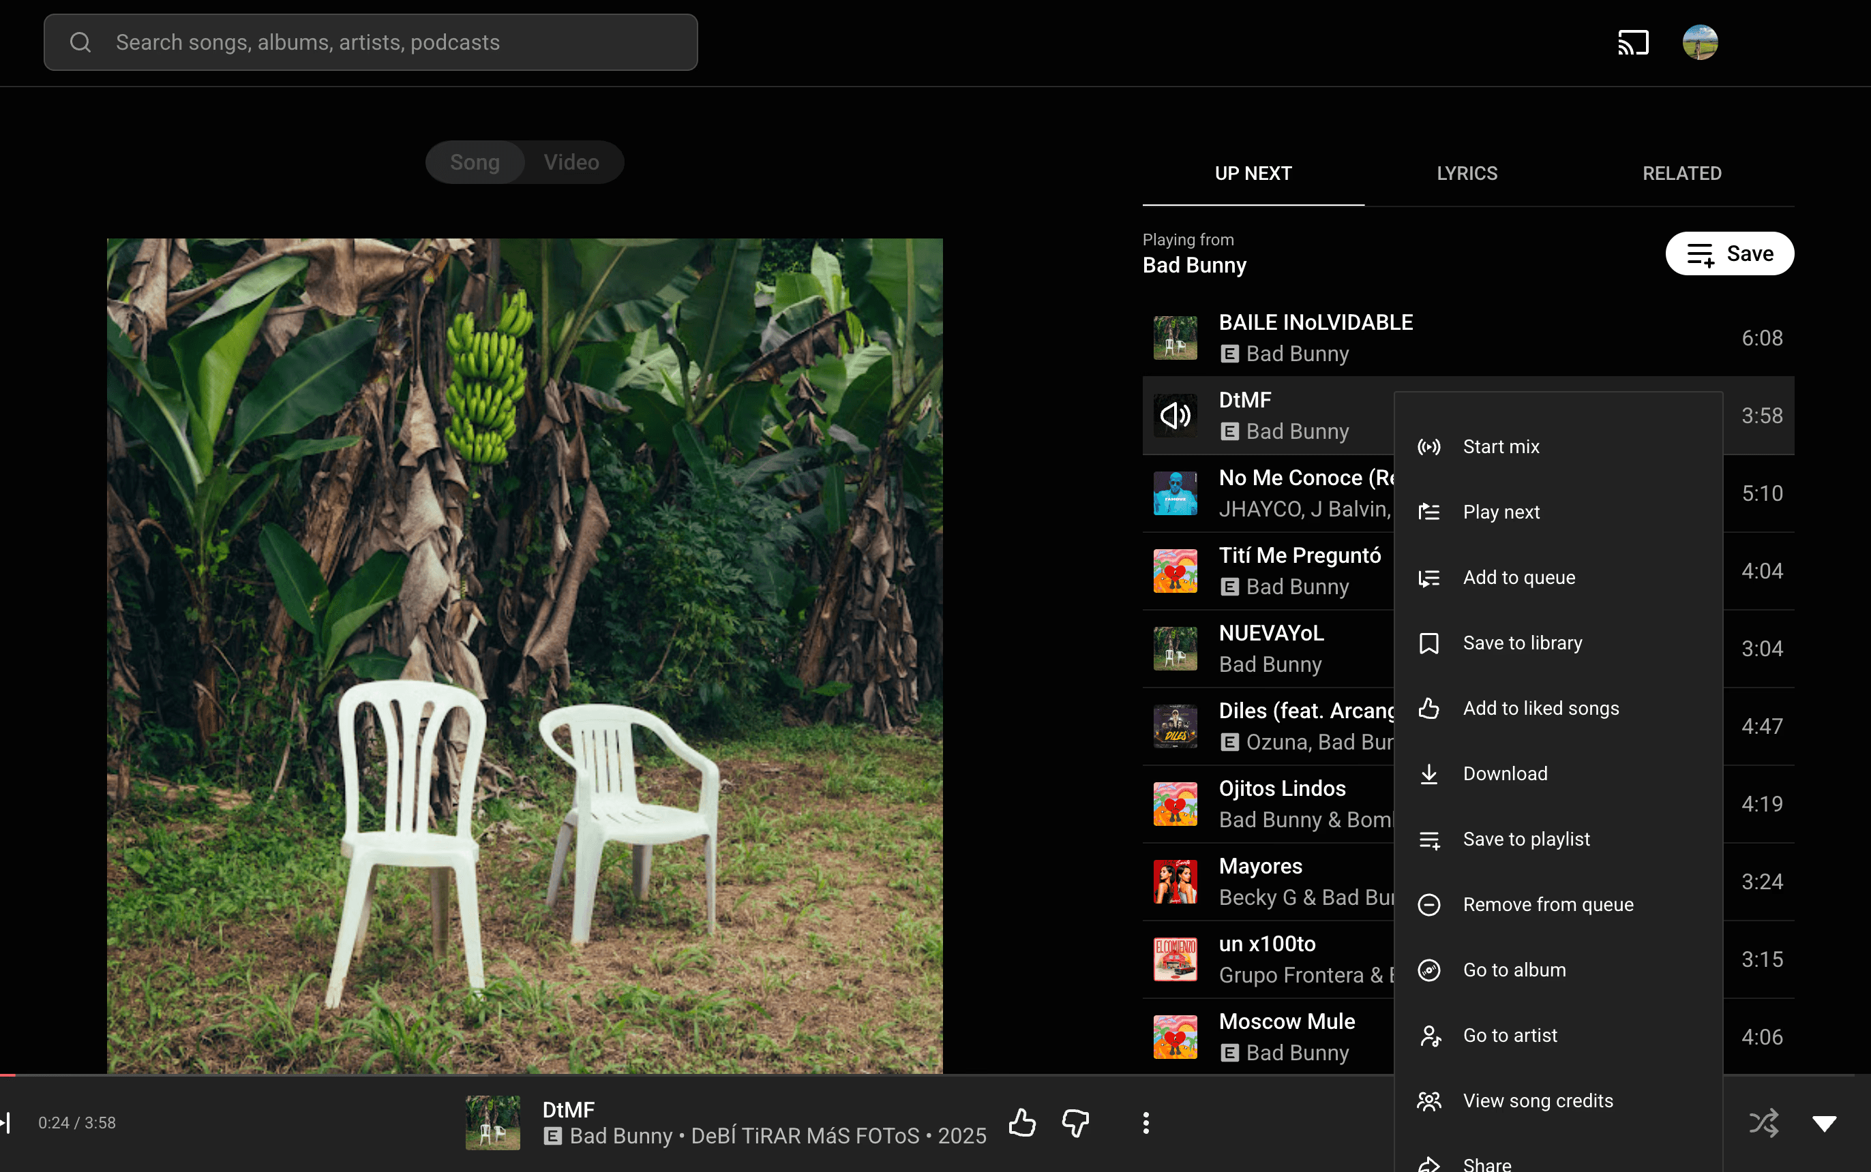
Task: Select Share menu item
Action: tap(1557, 1155)
